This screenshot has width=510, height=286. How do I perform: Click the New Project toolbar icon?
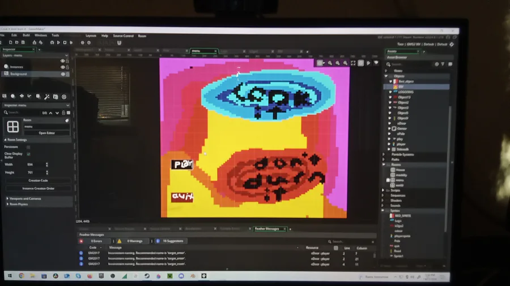[10, 42]
